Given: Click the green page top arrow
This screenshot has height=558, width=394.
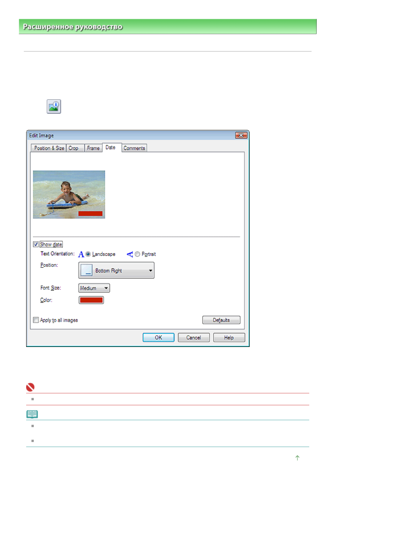Looking at the screenshot, I should [x=297, y=458].
